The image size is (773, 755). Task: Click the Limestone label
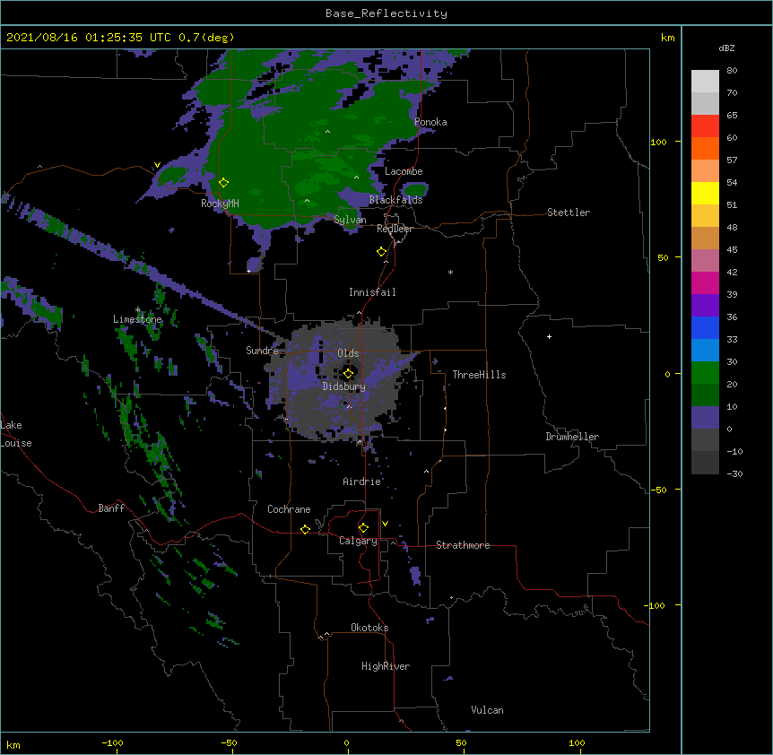tap(137, 319)
